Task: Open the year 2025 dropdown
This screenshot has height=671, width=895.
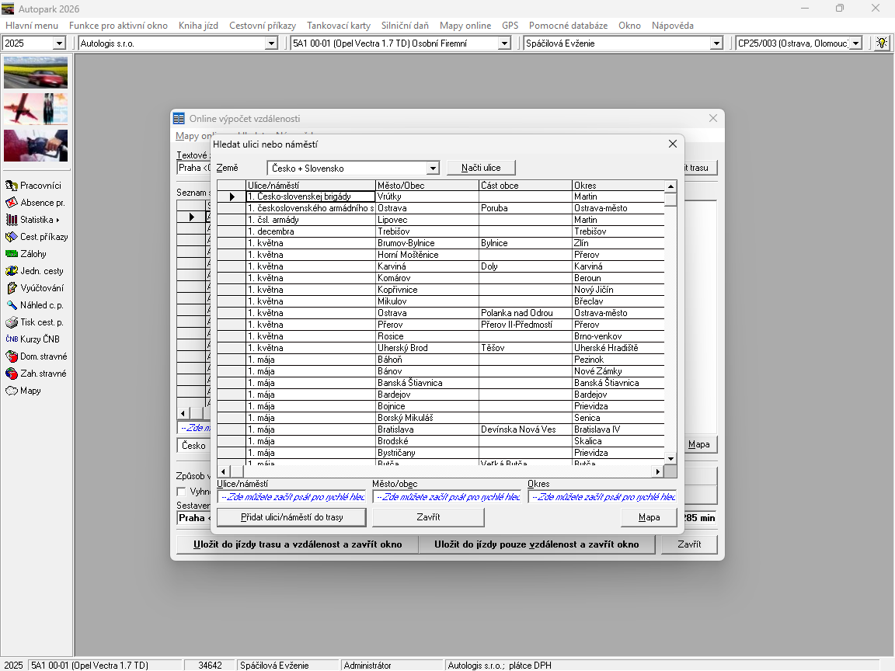Action: click(x=59, y=43)
